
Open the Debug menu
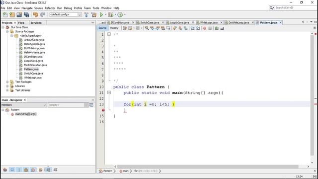point(68,8)
